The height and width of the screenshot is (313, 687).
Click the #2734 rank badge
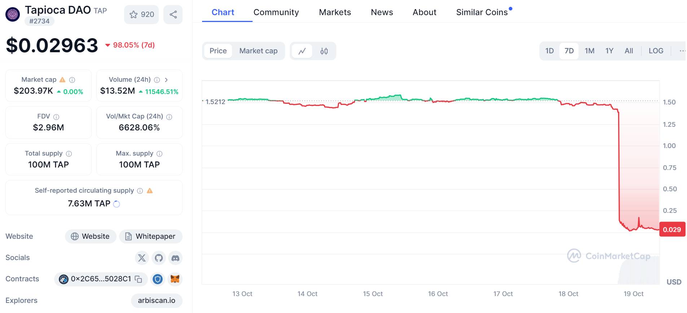39,21
